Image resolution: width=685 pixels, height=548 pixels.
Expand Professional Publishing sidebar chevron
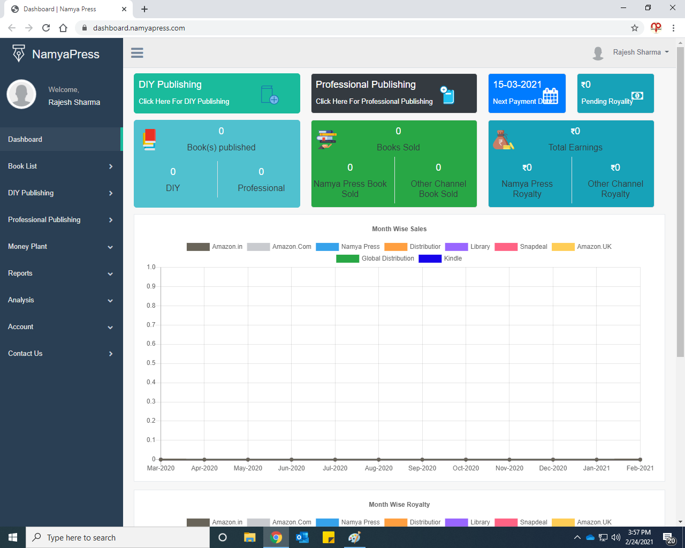pos(111,220)
